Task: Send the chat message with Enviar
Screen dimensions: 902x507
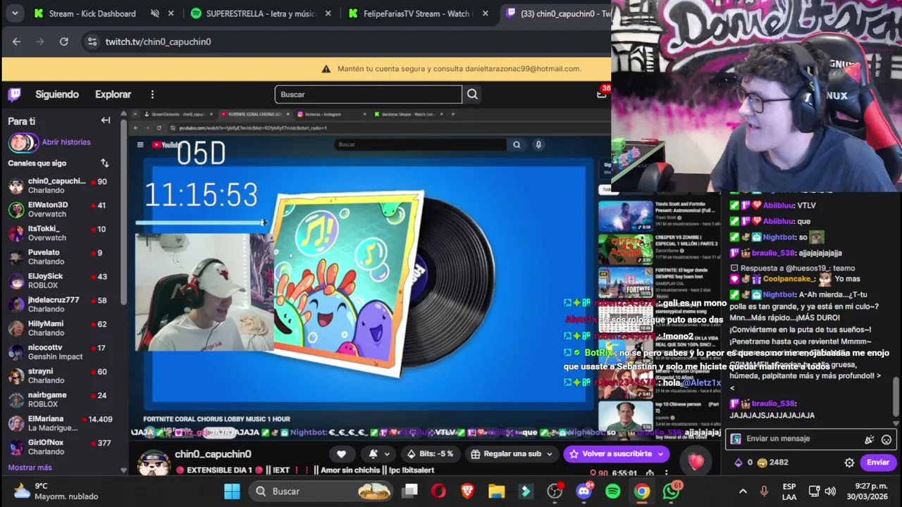Action: (878, 462)
